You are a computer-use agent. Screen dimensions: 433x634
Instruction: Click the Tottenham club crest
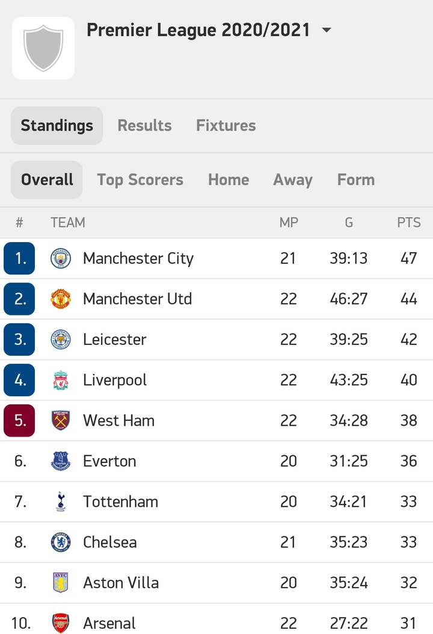click(61, 502)
